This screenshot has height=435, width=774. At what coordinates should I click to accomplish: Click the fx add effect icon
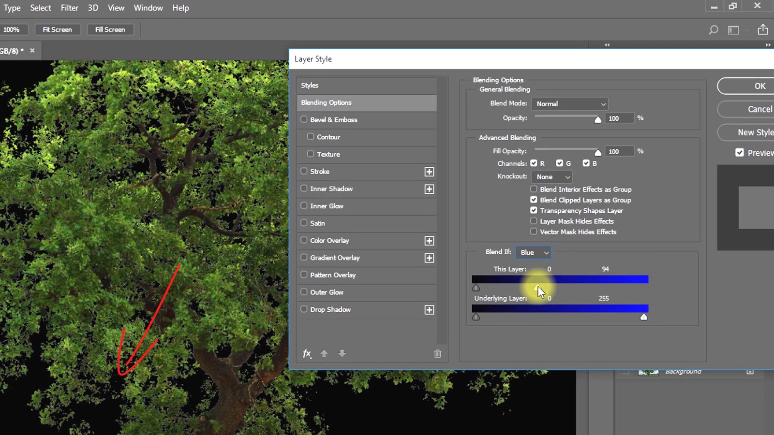[x=307, y=353]
